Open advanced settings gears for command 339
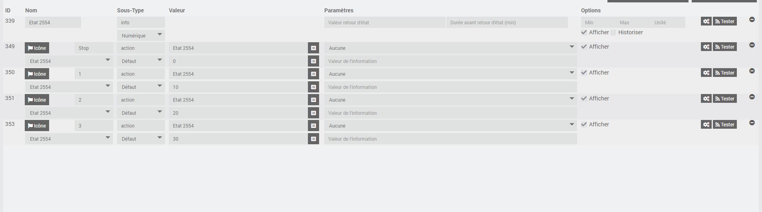Screen dimensions: 762x212 (x=706, y=22)
